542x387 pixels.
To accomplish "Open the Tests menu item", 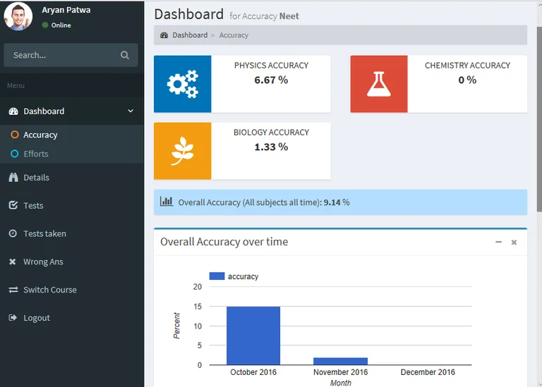I will pyautogui.click(x=33, y=206).
